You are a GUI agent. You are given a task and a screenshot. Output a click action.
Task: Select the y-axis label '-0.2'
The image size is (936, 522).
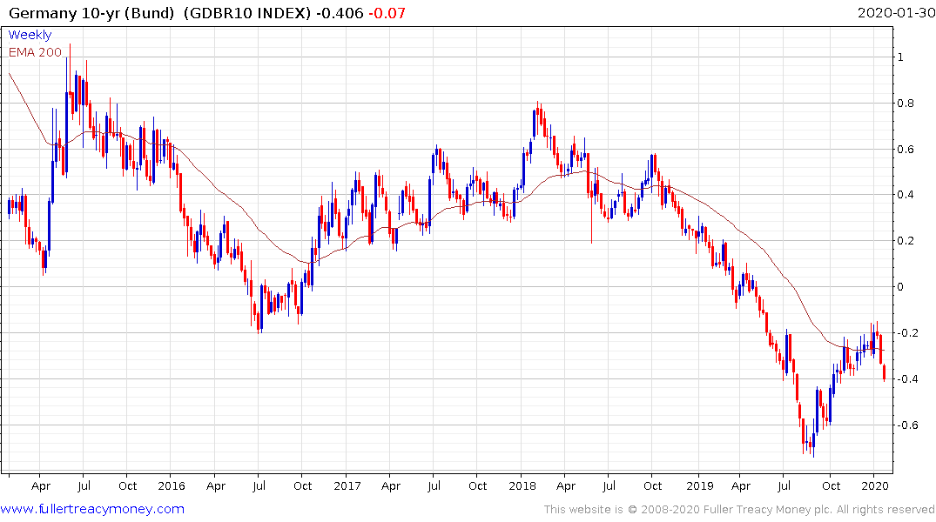click(x=907, y=333)
